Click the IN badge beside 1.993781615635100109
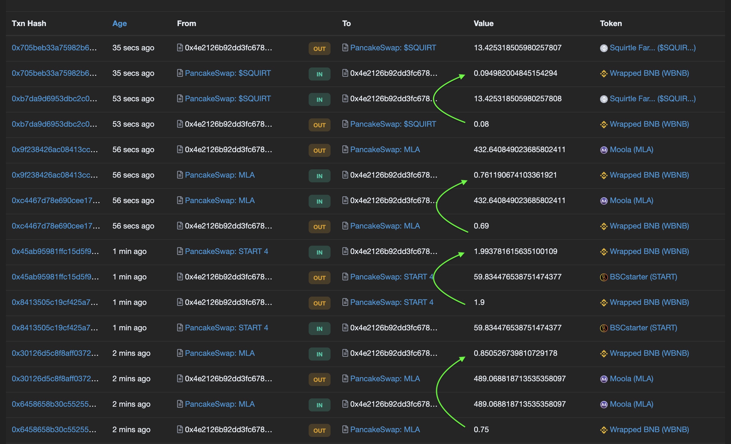The height and width of the screenshot is (444, 731). tap(319, 252)
